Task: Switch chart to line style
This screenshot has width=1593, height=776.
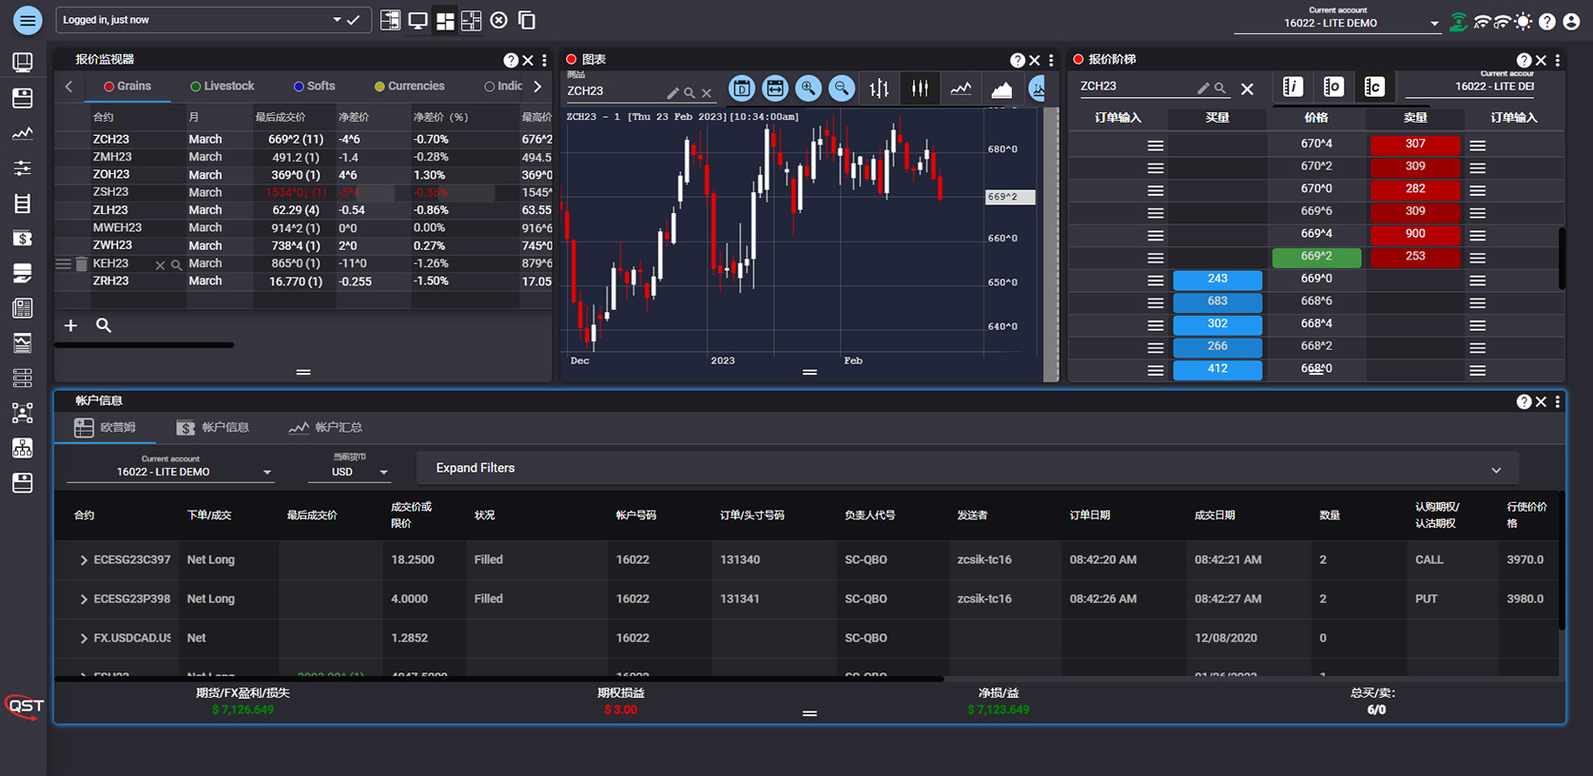Action: tap(961, 88)
